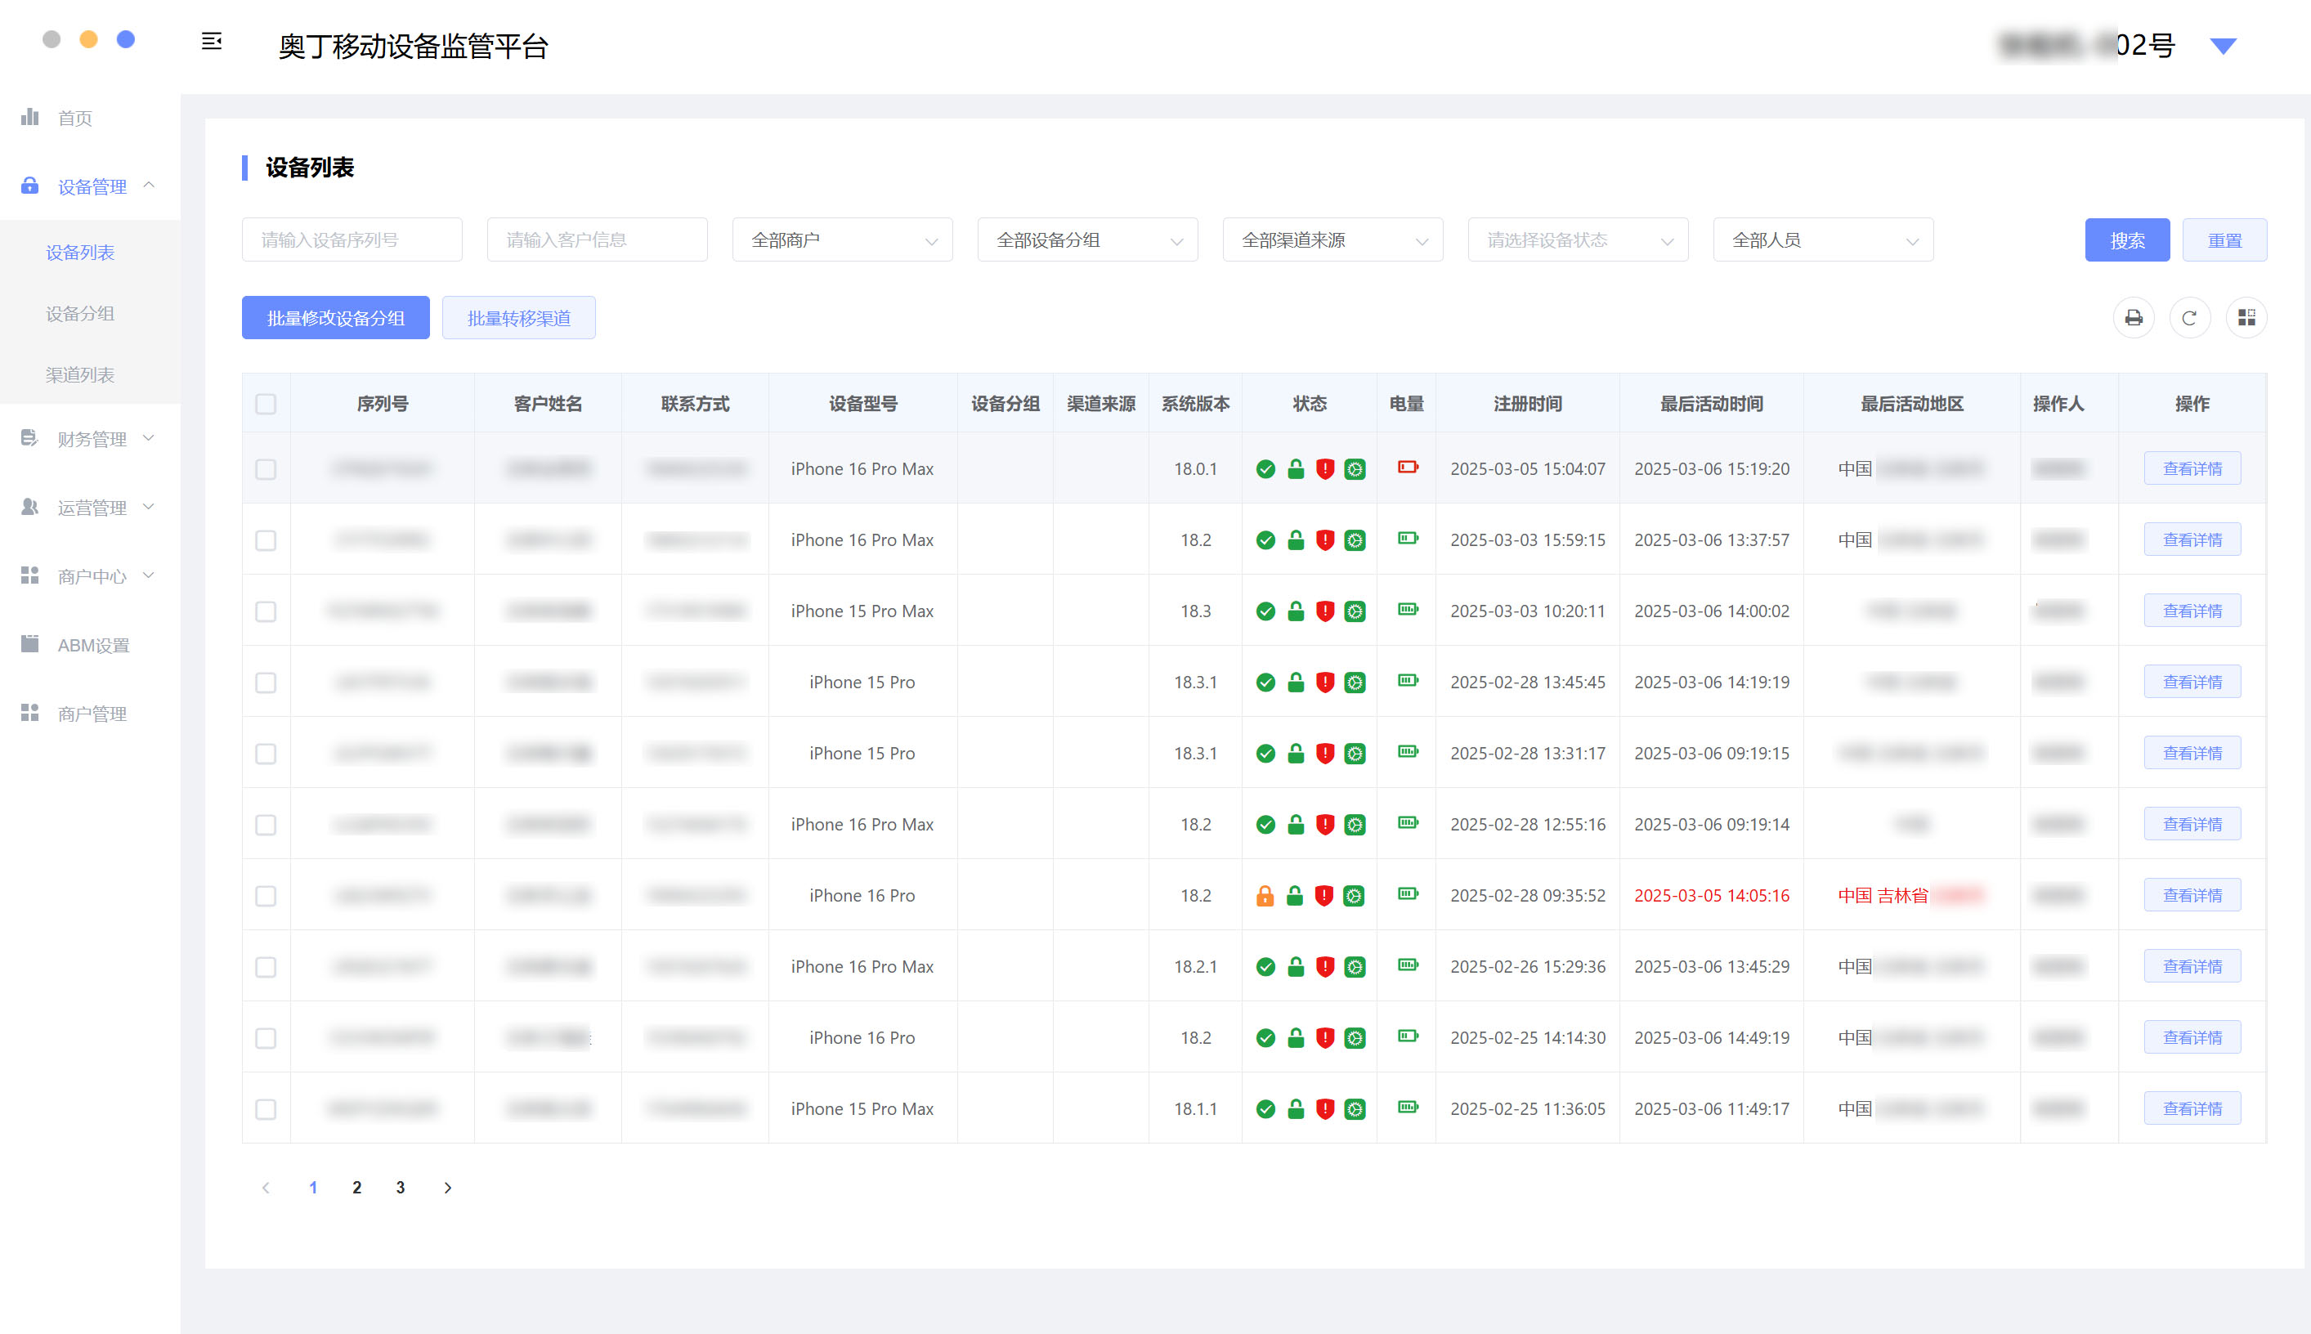Check the row registered 2025-03-03 10:20:11
This screenshot has width=2311, height=1334.
tap(266, 611)
